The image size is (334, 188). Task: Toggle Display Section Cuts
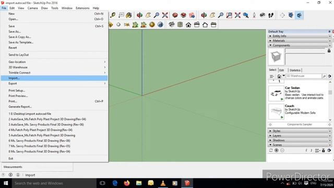(x=299, y=15)
